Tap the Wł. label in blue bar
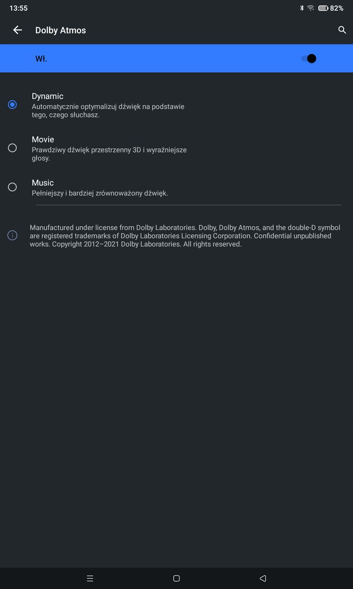The width and height of the screenshot is (353, 589). (41, 59)
